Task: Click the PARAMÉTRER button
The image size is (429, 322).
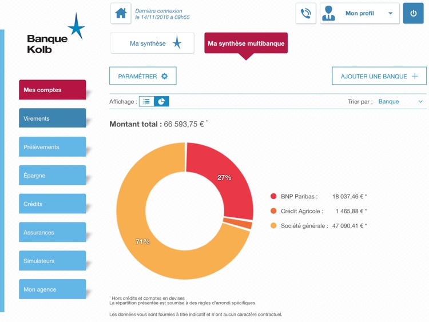Action: point(143,75)
